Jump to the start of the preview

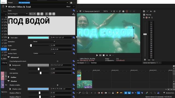107,55
